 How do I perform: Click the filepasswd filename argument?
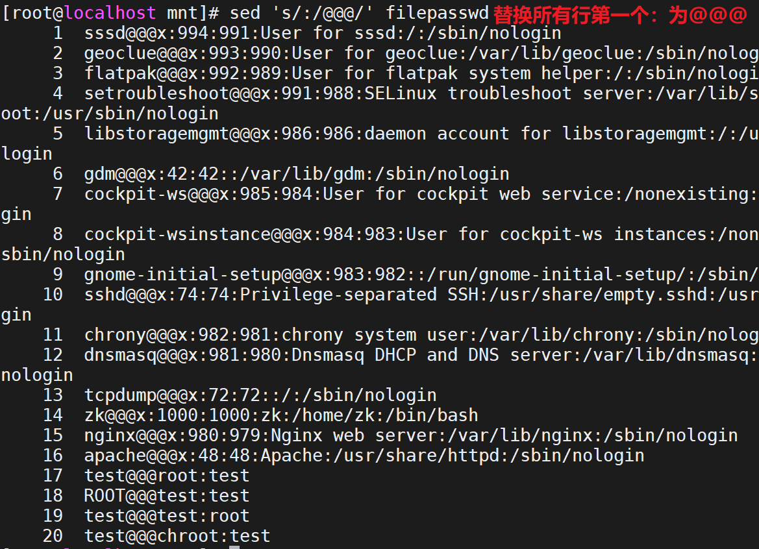(x=438, y=13)
